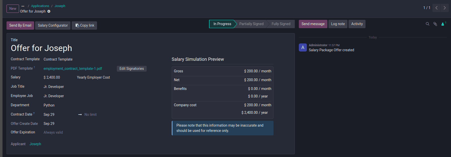Open employment_contract_template-1.pdf link
This screenshot has width=451, height=157.
tap(73, 69)
